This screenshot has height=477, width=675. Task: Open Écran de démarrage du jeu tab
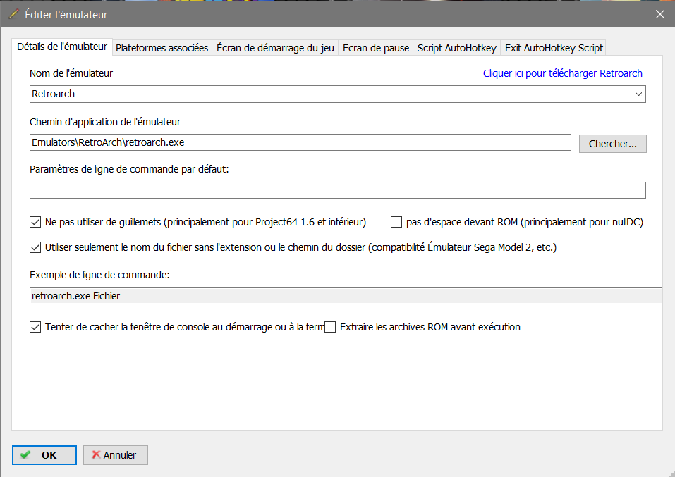coord(275,48)
